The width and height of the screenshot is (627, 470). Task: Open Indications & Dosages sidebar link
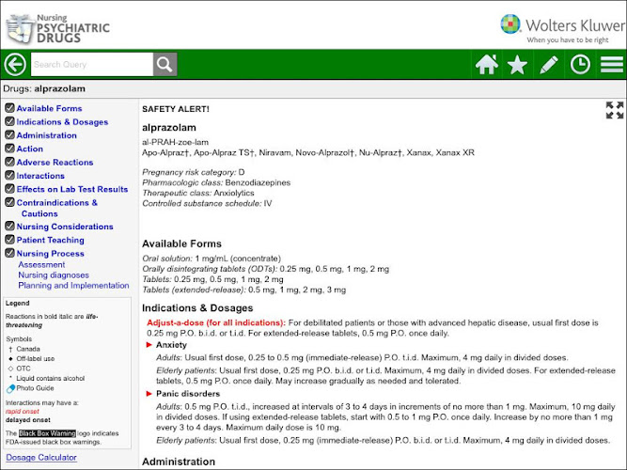click(x=62, y=122)
